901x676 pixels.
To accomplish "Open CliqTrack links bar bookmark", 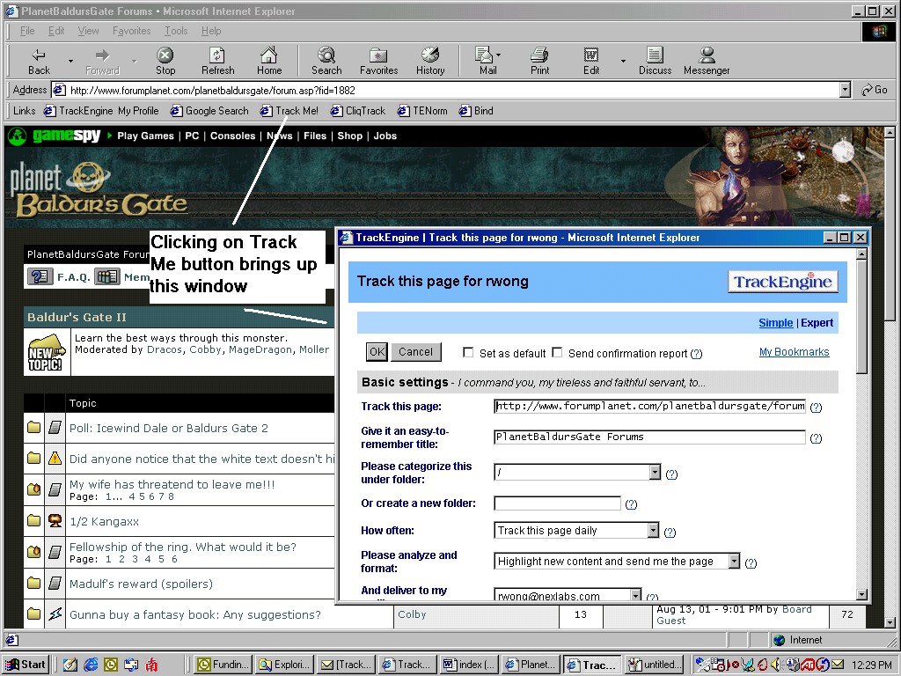I will 358,111.
